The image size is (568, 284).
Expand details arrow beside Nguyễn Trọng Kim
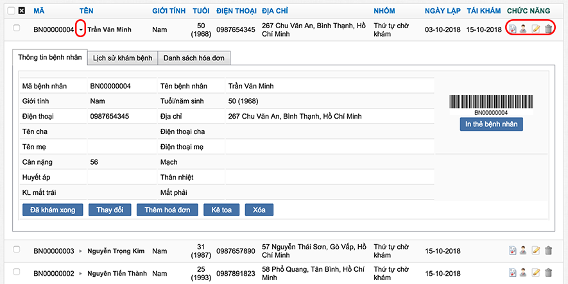[x=80, y=251]
